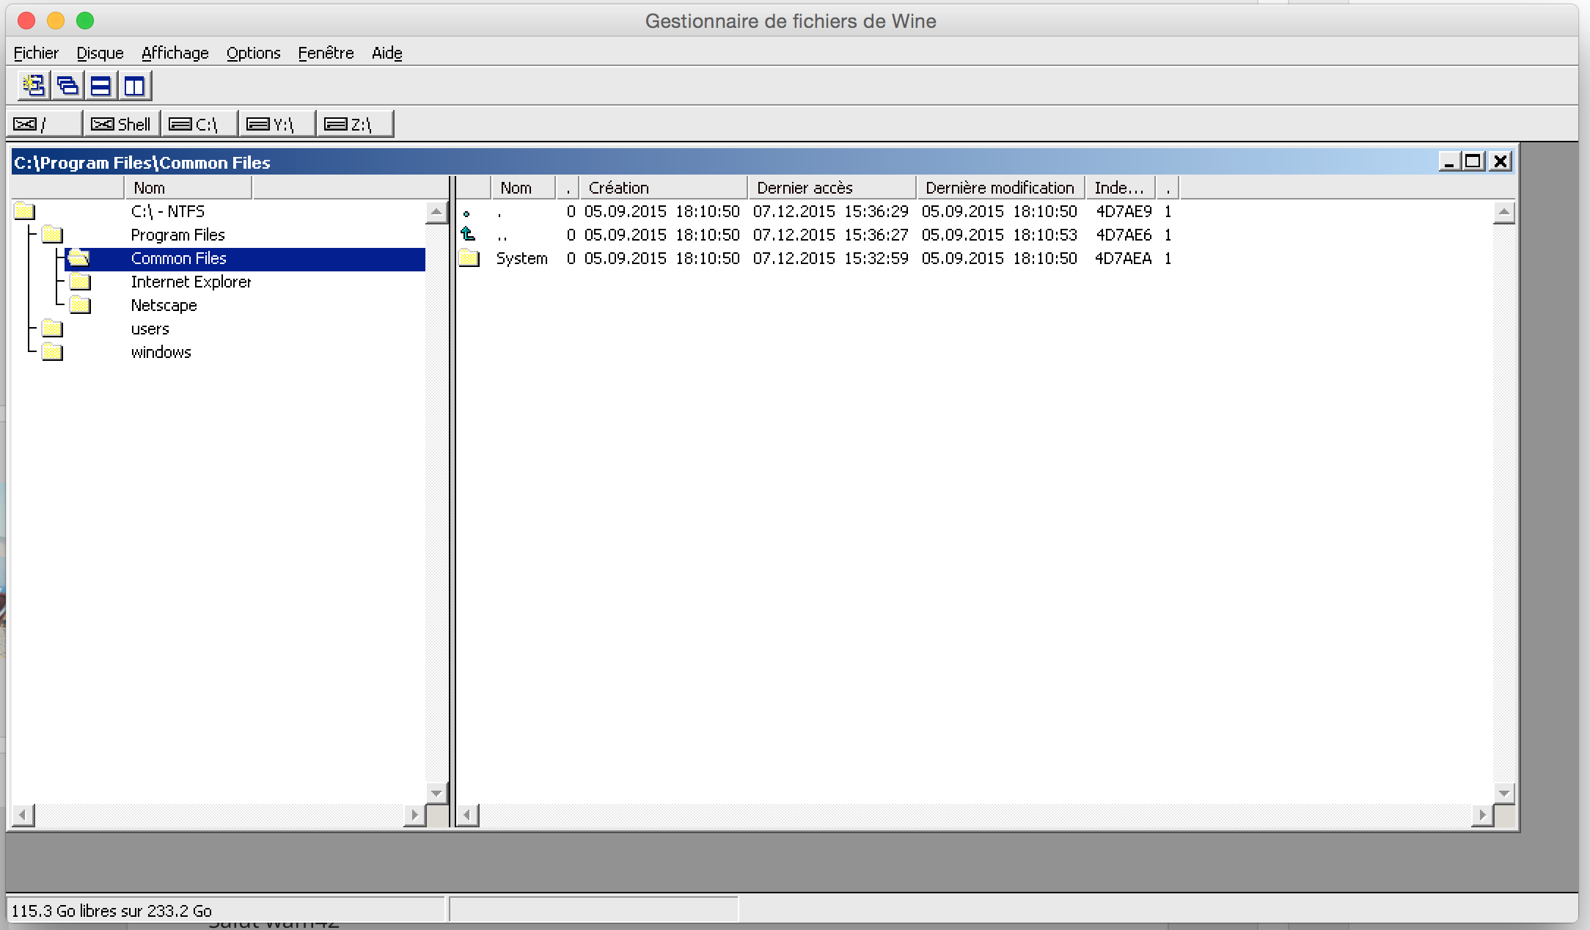
Task: Open the Fichier menu
Action: (x=36, y=53)
